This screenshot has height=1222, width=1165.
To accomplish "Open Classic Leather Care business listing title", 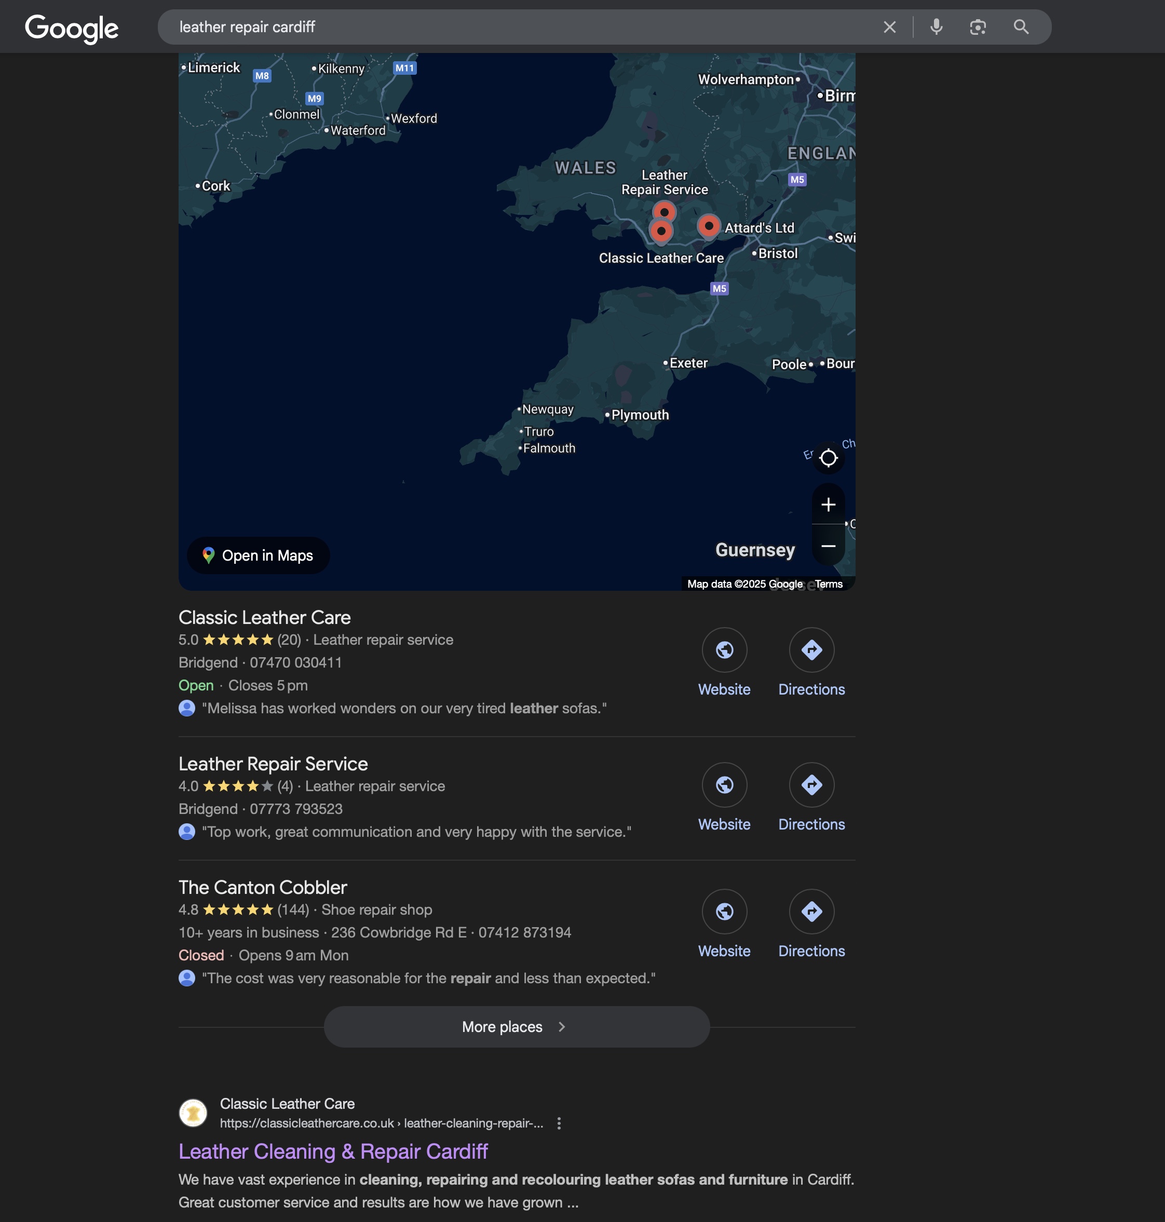I will [x=265, y=618].
